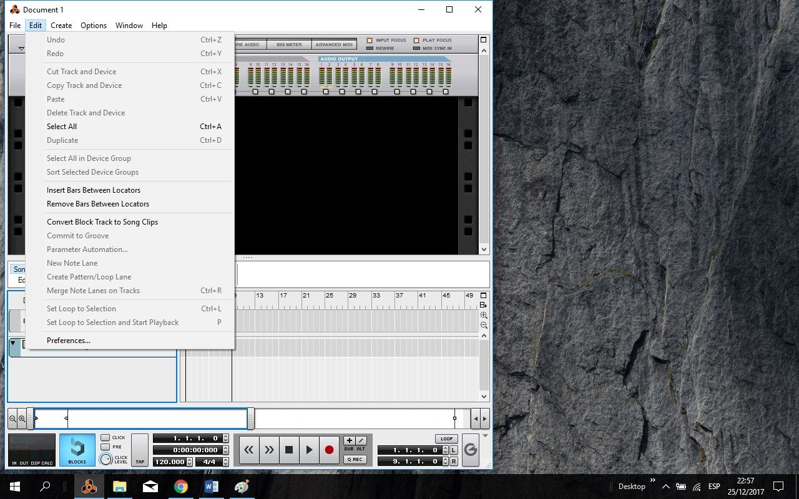Click the left locator position stepper
The width and height of the screenshot is (799, 499).
coord(444,450)
